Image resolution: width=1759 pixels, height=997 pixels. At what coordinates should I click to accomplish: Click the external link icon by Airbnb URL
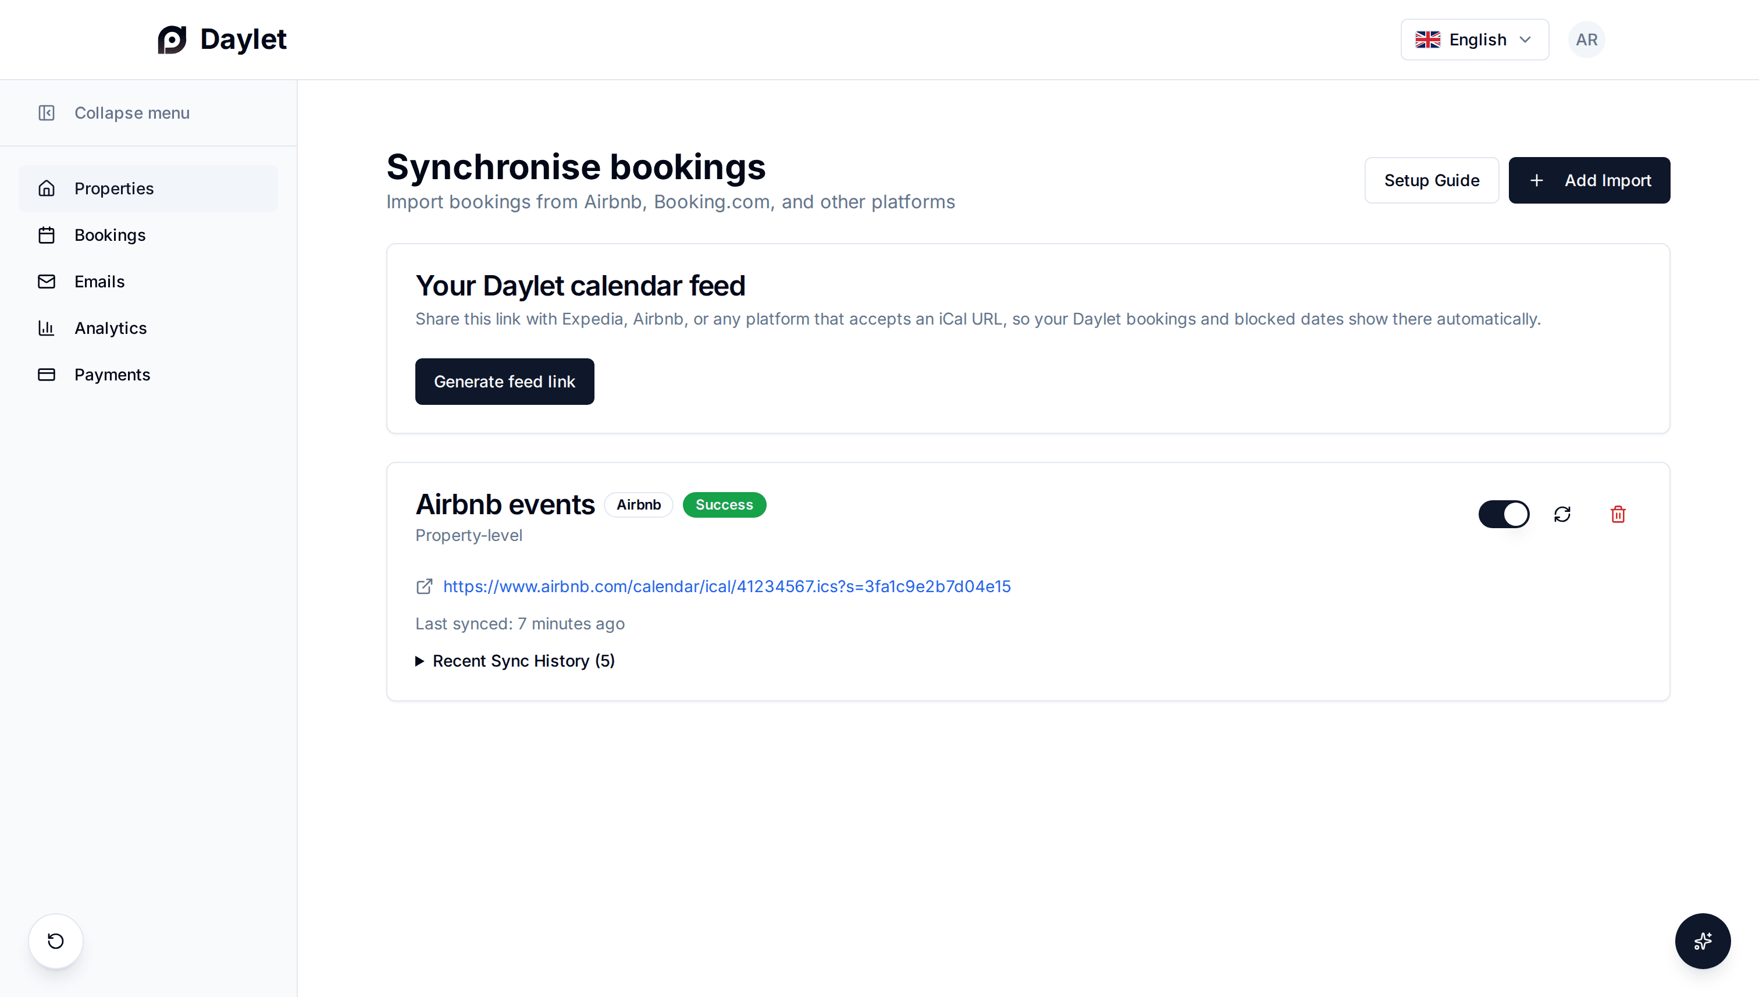(x=425, y=586)
